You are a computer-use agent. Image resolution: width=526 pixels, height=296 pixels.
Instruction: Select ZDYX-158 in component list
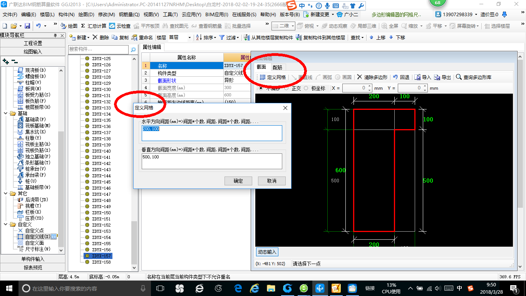pyautogui.click(x=101, y=262)
